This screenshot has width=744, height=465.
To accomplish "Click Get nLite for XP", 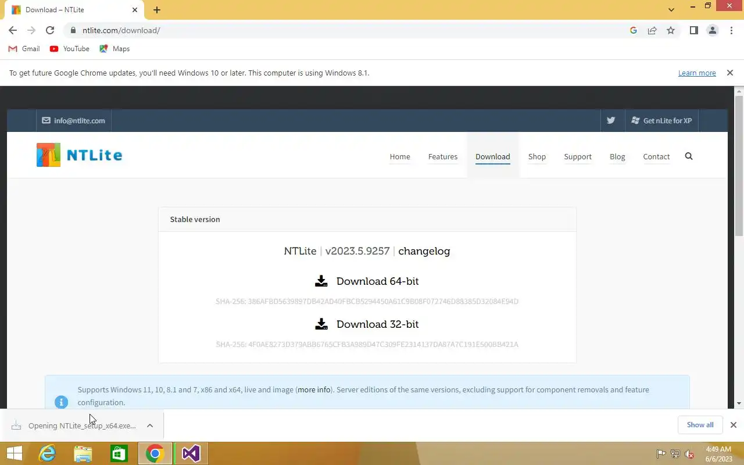I will 662,120.
